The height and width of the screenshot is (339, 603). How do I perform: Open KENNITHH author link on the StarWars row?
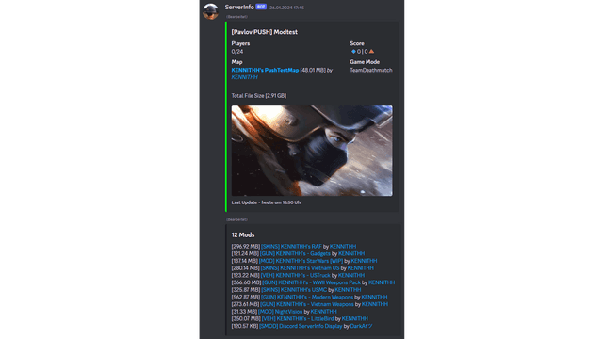(x=364, y=261)
